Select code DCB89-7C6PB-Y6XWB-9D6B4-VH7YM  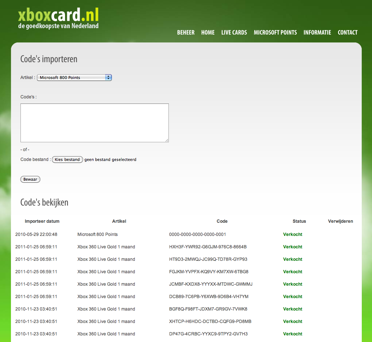pos(209,297)
